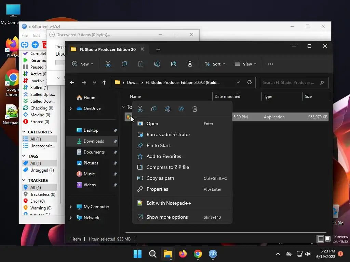Choose Compress to ZIP file
This screenshot has width=350, height=262.
coord(182,167)
